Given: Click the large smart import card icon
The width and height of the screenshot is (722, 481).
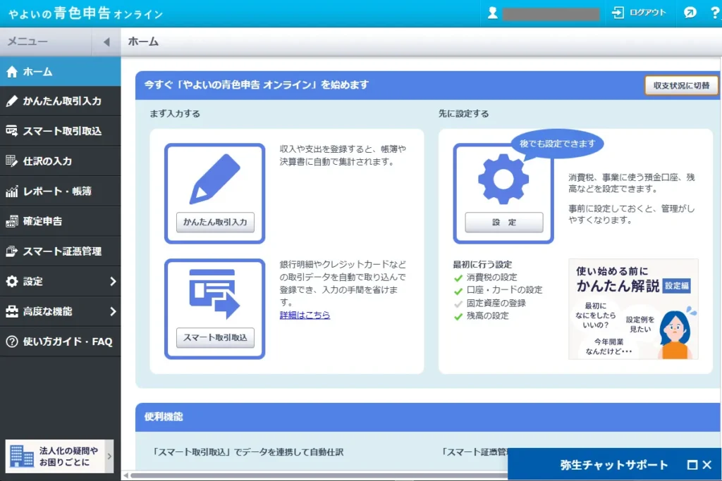Looking at the screenshot, I should pos(214,294).
